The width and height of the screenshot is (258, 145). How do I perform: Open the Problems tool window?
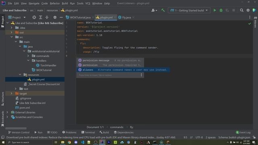coord(69,133)
